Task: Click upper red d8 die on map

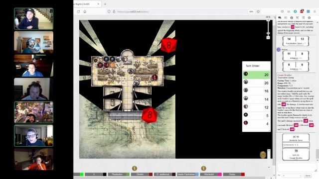Action: (169, 45)
